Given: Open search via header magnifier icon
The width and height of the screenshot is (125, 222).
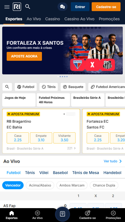Looking at the screenshot, I should tap(27, 6).
